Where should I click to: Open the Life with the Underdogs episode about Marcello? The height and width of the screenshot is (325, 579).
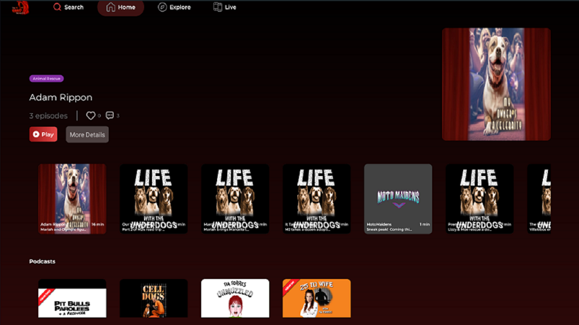coord(235,199)
